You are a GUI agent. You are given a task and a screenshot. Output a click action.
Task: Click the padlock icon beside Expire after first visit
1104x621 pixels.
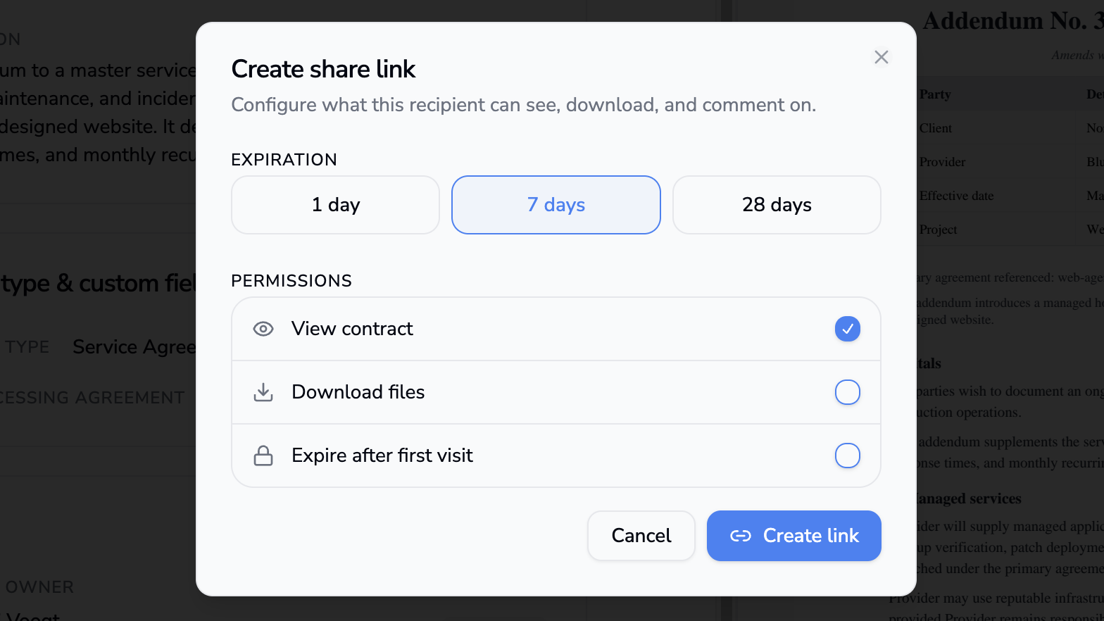point(263,456)
